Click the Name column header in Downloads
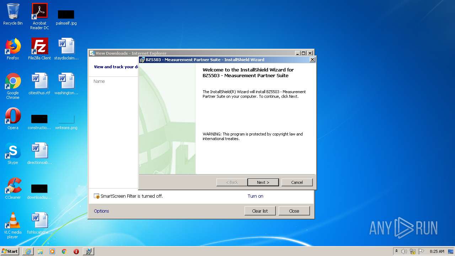455x256 pixels. [99, 81]
